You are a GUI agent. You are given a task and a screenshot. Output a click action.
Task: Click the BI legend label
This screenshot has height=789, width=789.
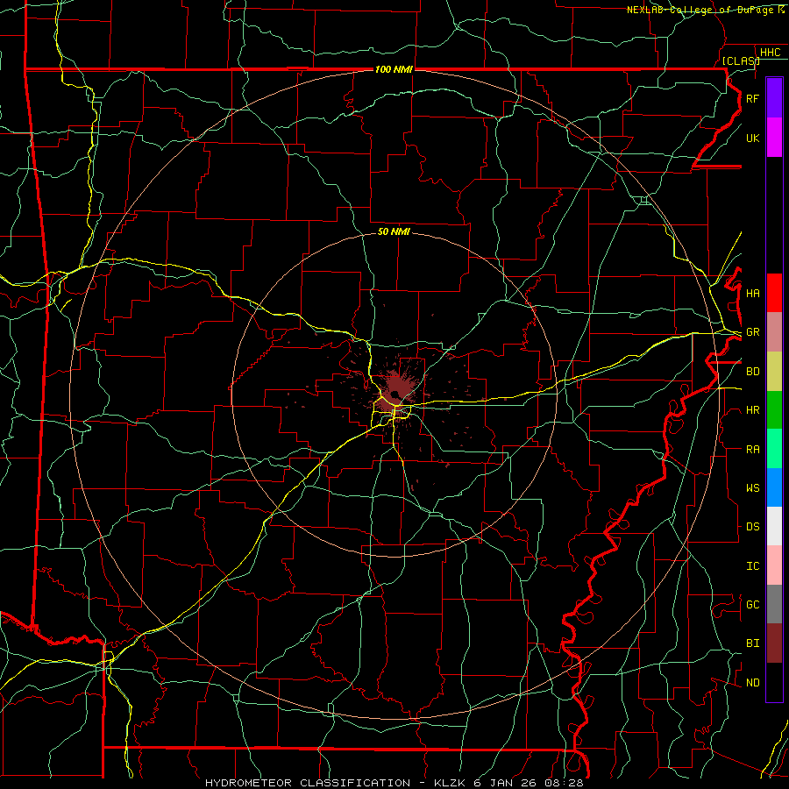pyautogui.click(x=752, y=643)
